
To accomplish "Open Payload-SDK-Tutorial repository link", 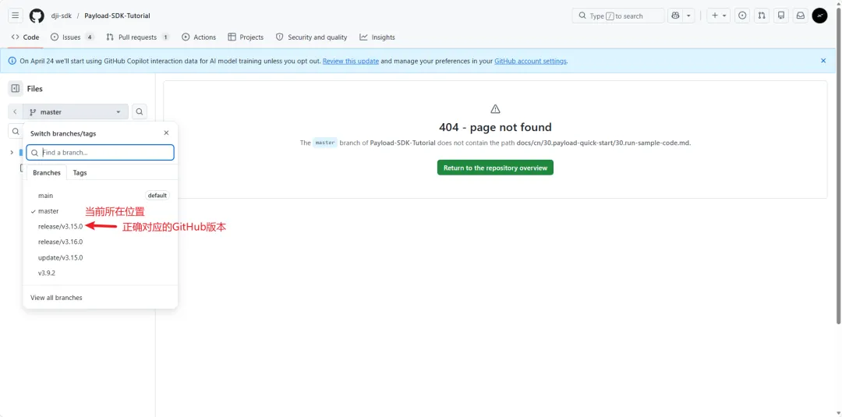I will pos(117,16).
